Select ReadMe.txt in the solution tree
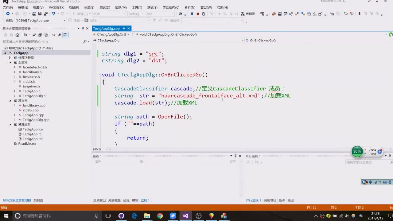This screenshot has height=221, width=393. (x=27, y=144)
